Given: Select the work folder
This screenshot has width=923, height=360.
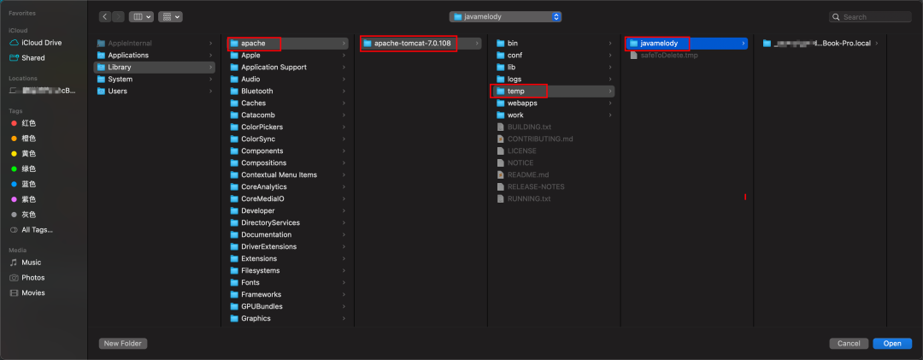Looking at the screenshot, I should [x=553, y=115].
